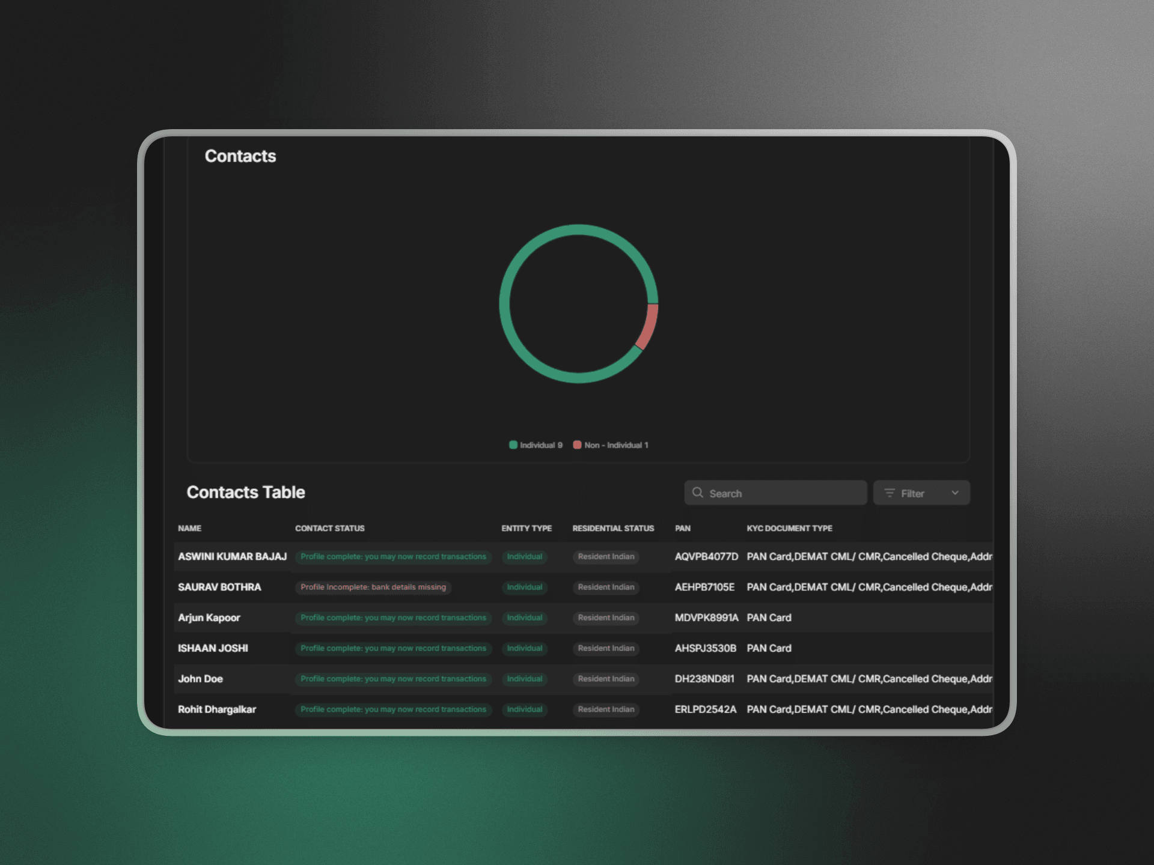Click the Profile Incomplete bank details badge

point(373,587)
